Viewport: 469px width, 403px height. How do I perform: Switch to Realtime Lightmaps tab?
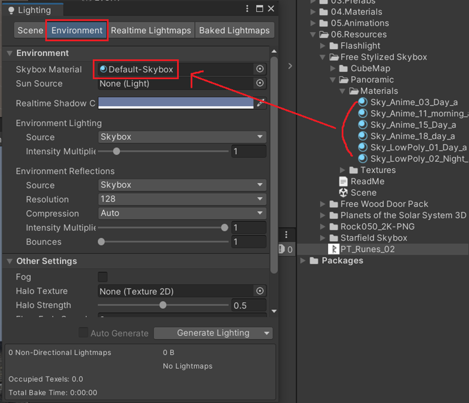(x=151, y=30)
